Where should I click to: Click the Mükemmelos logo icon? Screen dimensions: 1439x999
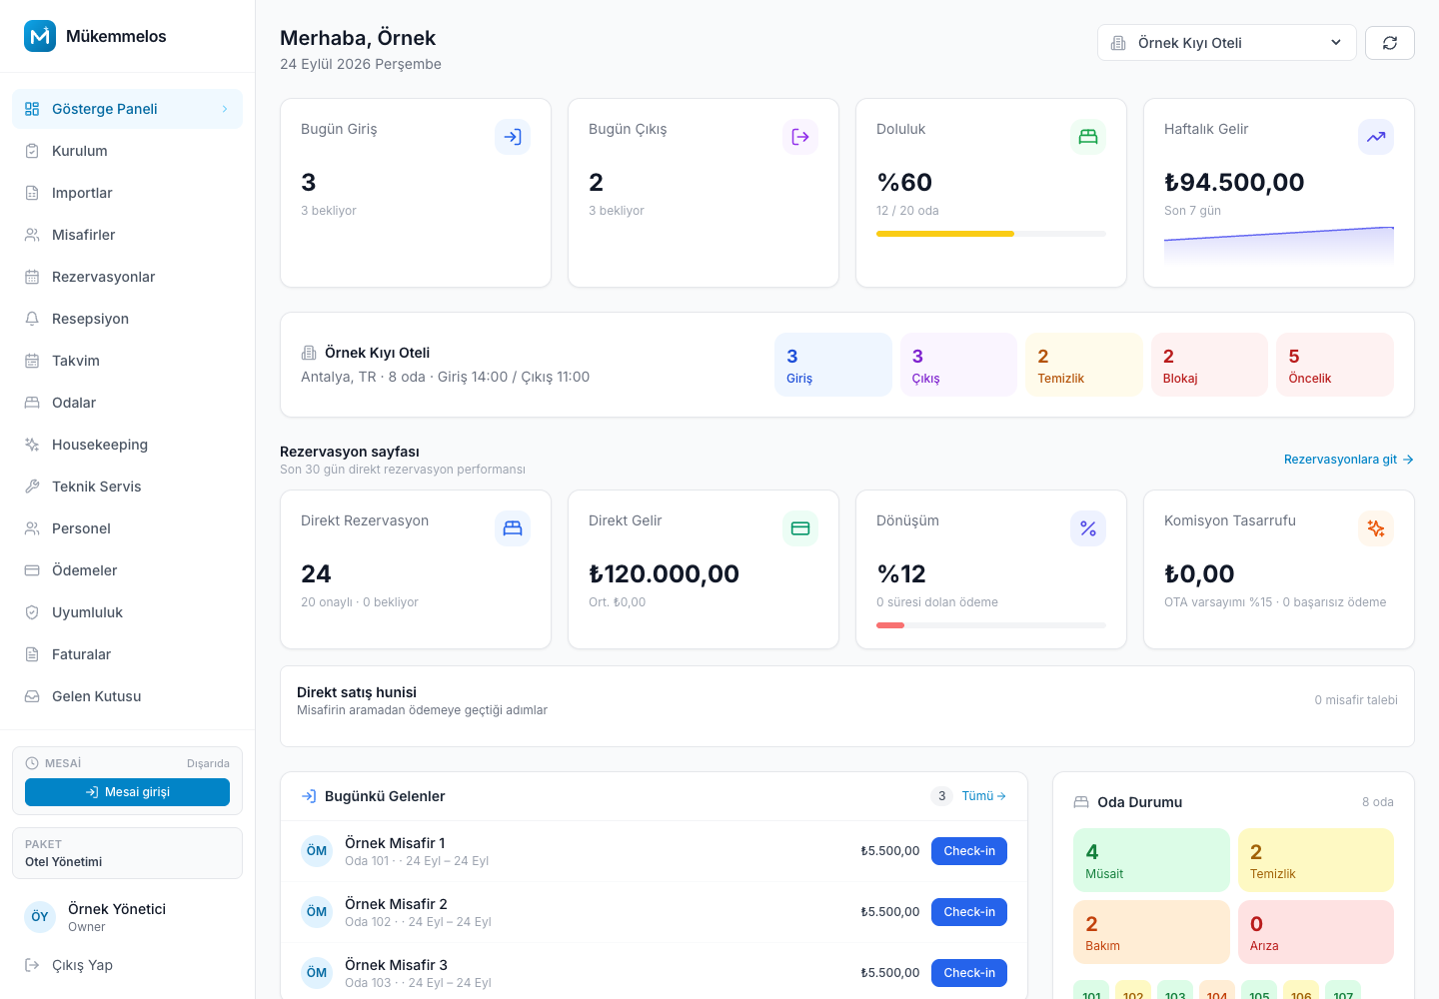[40, 36]
